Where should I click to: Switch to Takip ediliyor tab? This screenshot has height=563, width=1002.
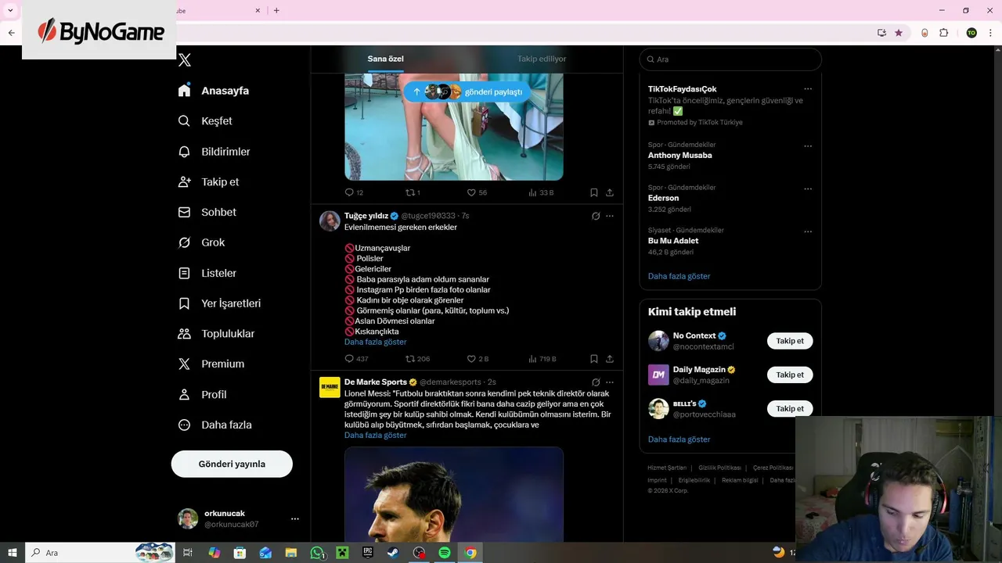pyautogui.click(x=542, y=59)
